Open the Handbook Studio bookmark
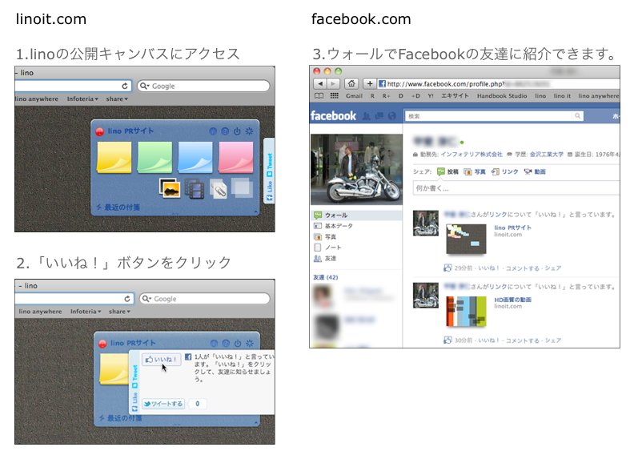This screenshot has width=642, height=459. [x=502, y=96]
